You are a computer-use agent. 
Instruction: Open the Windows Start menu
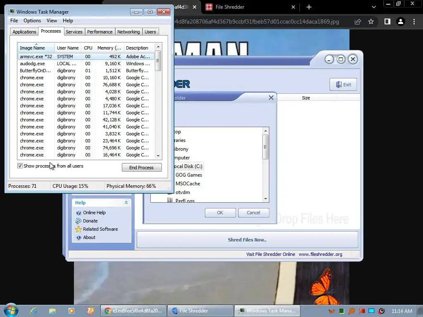point(11,310)
